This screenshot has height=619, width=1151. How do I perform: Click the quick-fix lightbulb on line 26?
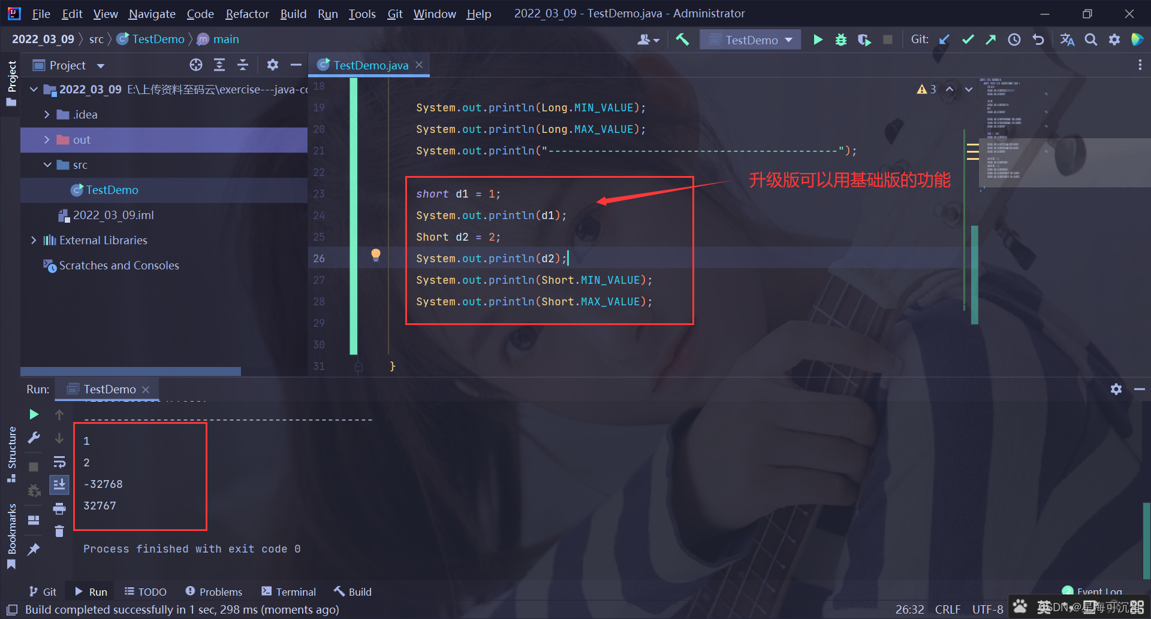376,255
